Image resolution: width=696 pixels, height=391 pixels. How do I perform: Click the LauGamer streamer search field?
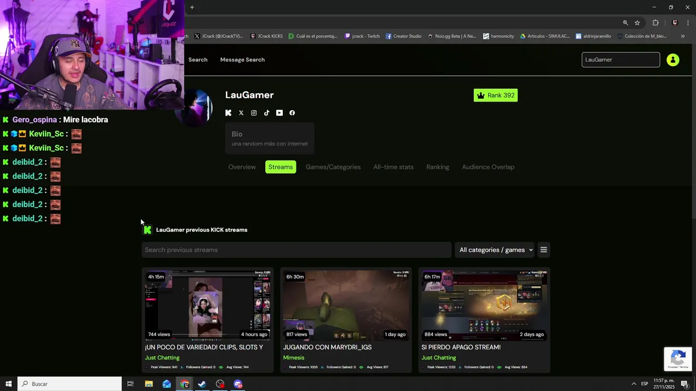620,60
